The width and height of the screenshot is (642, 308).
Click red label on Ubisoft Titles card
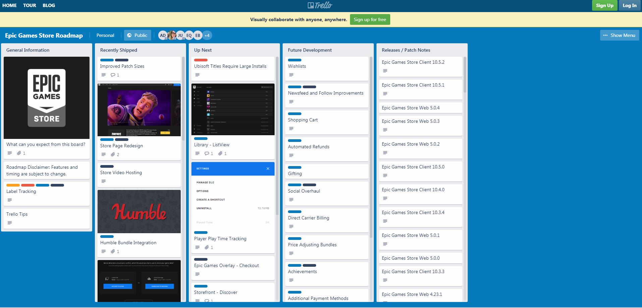(x=201, y=60)
